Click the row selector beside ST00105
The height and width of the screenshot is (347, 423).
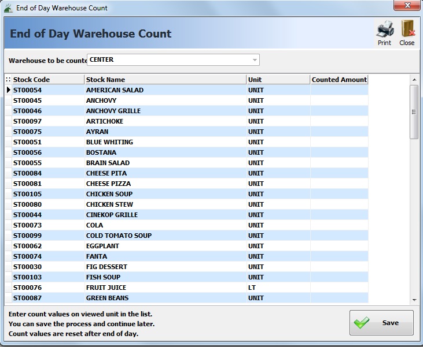(x=8, y=194)
